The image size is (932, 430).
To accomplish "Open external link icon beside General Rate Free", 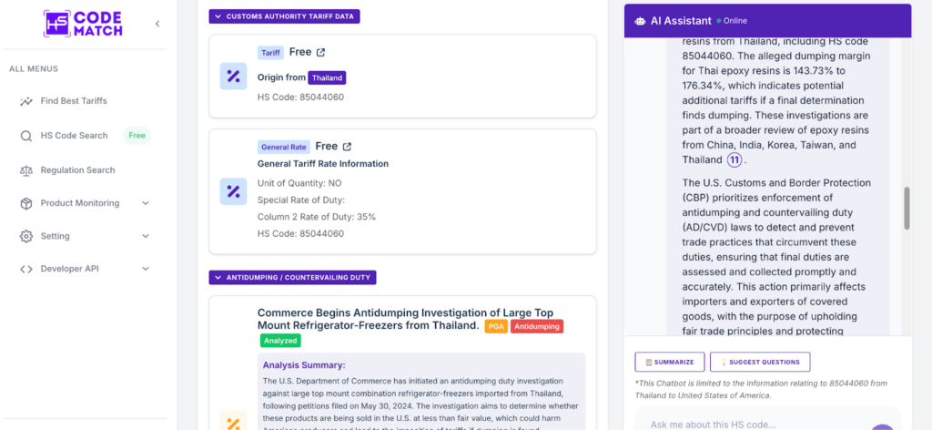I will click(347, 147).
